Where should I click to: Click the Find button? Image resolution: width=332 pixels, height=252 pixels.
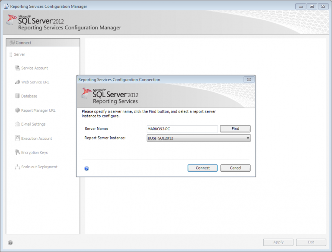(x=235, y=129)
